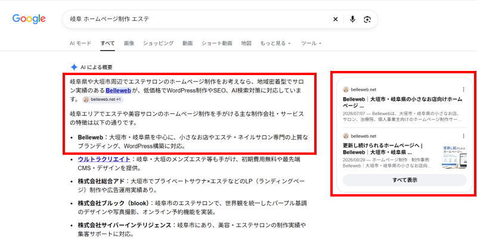Image resolution: width=477 pixels, height=239 pixels.
Task: Click belleweb.net favicon in second source card
Action: (x=346, y=136)
